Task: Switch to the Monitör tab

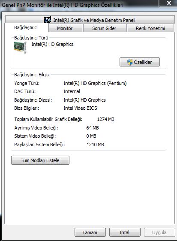Action: tap(66, 28)
